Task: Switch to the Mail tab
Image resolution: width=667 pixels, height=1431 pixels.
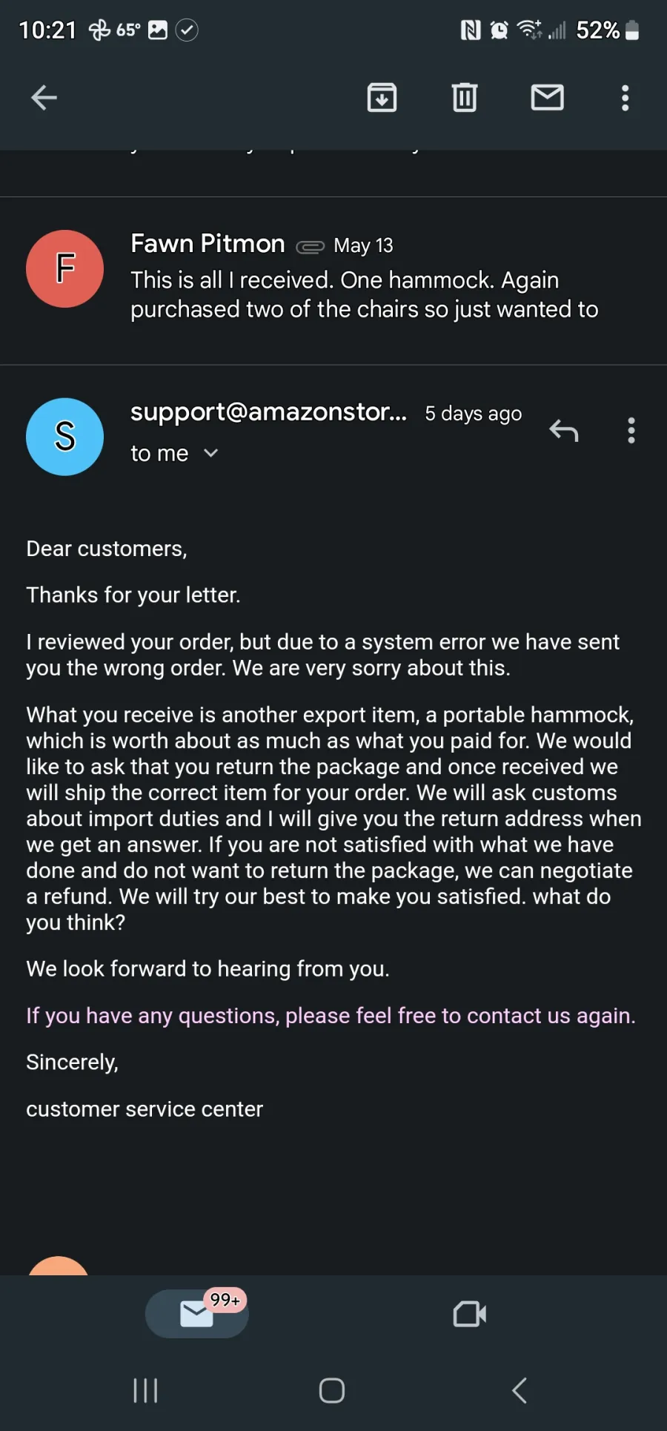Action: 197,1314
